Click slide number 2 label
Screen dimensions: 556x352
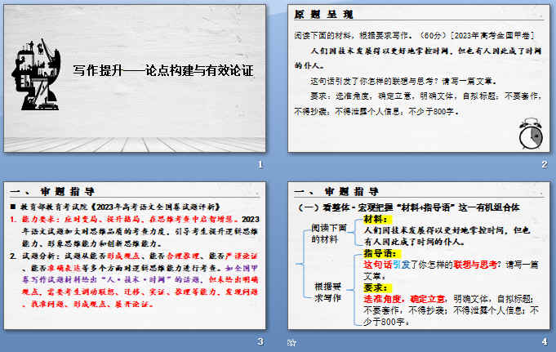tap(543, 165)
